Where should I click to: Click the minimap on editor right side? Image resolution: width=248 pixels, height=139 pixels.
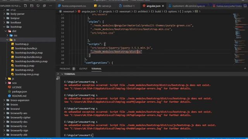pos(240,39)
